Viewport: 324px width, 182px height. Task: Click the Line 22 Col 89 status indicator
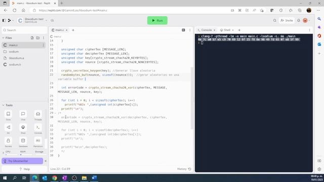[60, 169]
